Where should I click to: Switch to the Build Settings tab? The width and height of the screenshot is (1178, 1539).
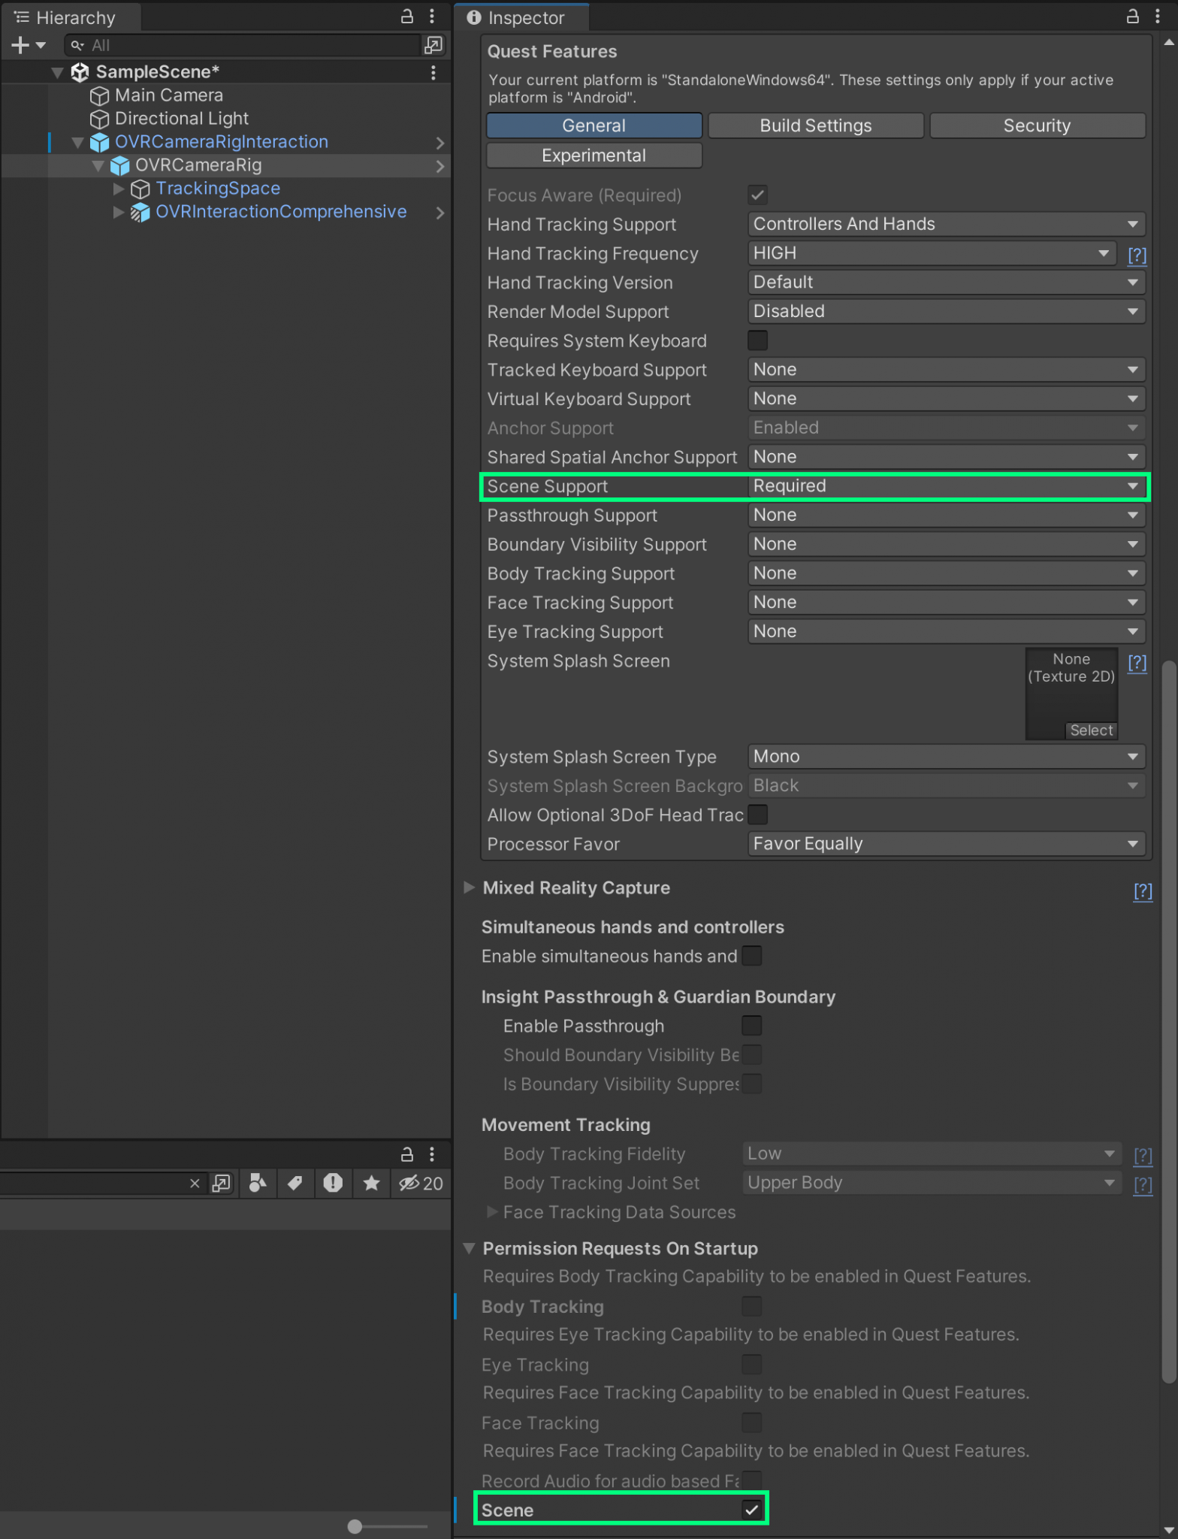[815, 125]
